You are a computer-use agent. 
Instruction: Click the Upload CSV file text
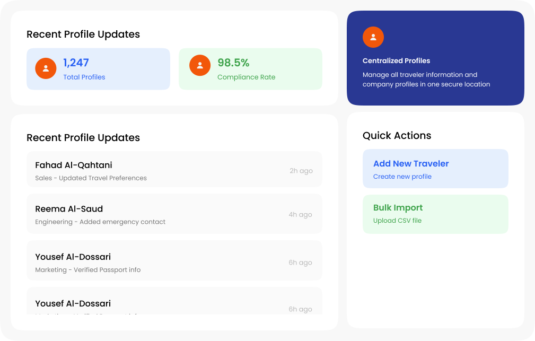tap(397, 221)
